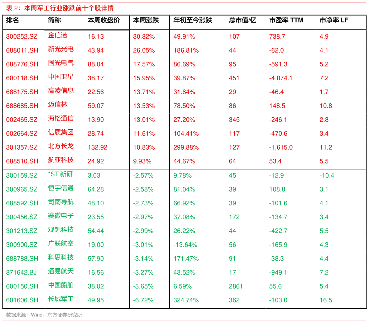The width and height of the screenshot is (369, 323).
Task: Select stock code 688175.SH
Action: pyautogui.click(x=22, y=92)
